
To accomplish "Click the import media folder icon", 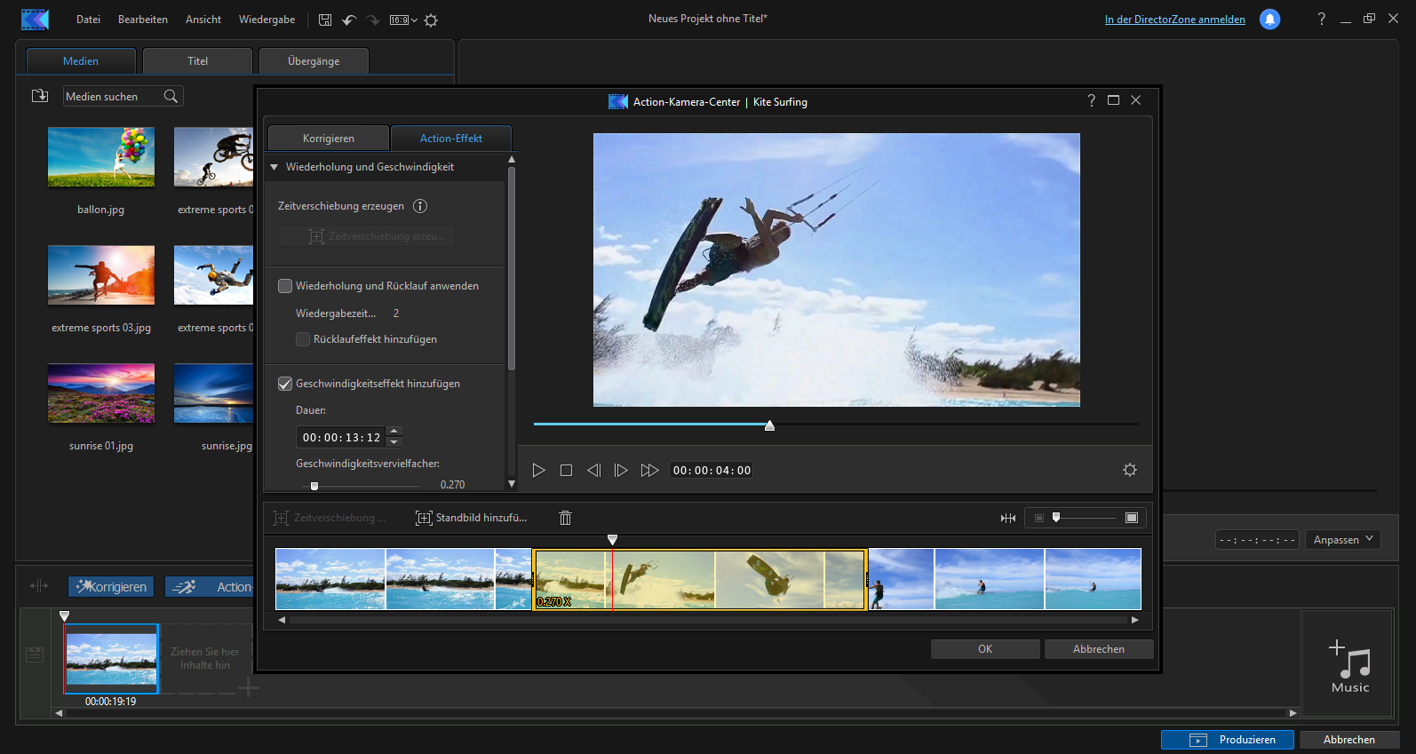I will pyautogui.click(x=40, y=96).
